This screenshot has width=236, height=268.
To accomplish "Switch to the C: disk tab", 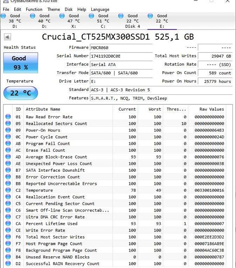I will [x=103, y=21].
